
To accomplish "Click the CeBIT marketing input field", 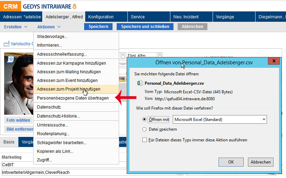I will 62,165.
